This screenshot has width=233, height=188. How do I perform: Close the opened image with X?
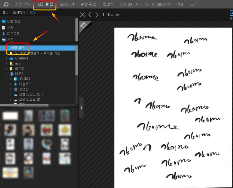[x=82, y=15]
